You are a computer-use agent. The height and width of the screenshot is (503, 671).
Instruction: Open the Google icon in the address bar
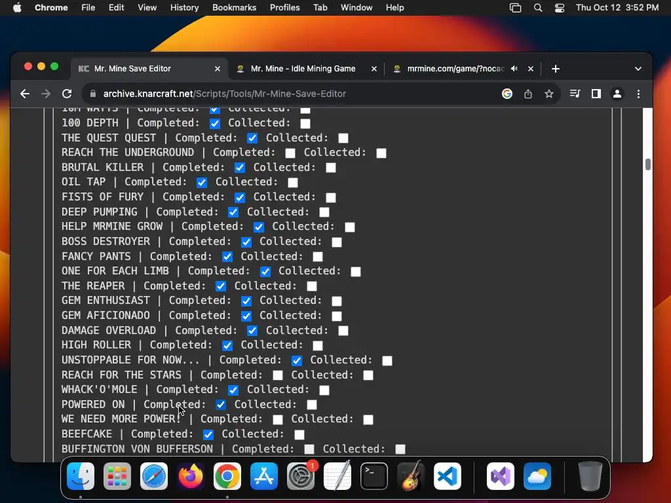coord(507,94)
